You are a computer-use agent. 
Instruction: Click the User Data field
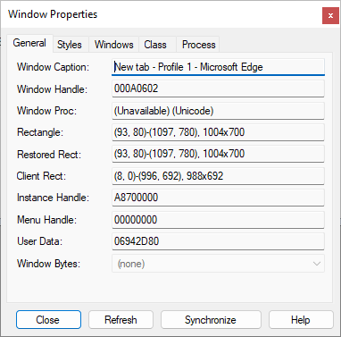pos(218,241)
